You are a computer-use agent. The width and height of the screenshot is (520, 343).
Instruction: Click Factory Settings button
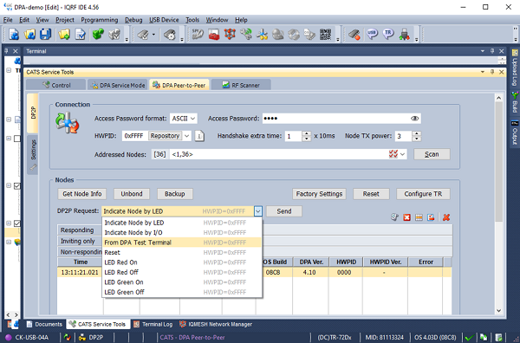[x=319, y=194]
